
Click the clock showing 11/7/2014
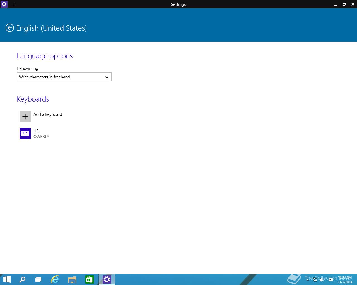pos(345,280)
